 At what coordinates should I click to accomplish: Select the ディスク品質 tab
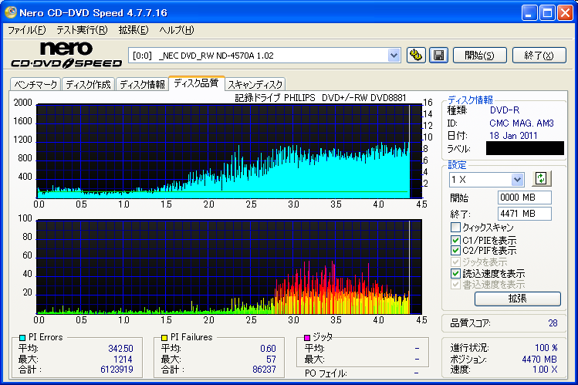tap(196, 83)
